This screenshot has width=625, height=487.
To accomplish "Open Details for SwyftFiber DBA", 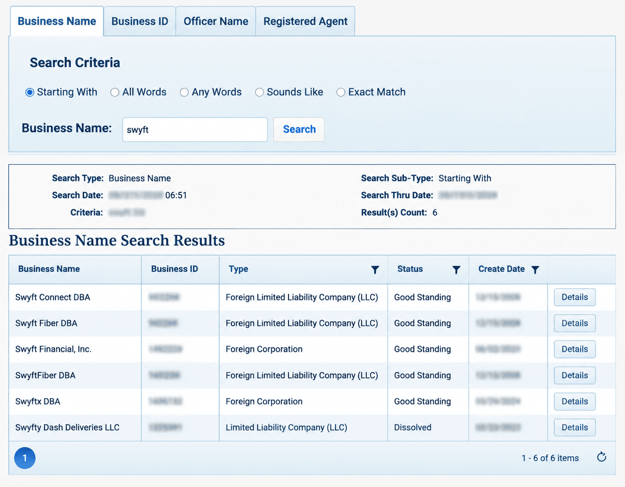I will 574,375.
